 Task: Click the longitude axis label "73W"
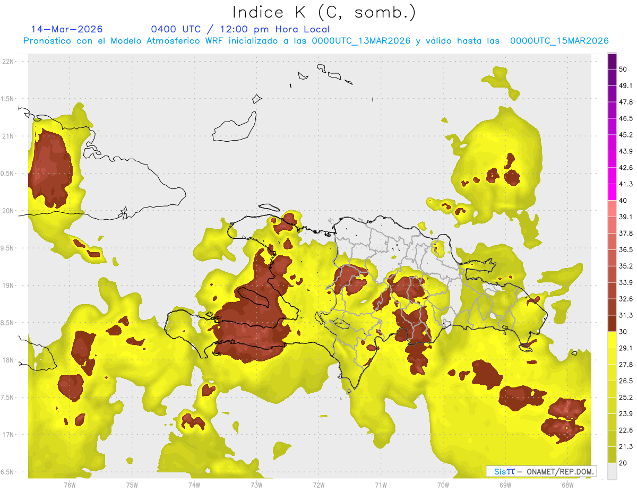coord(256,485)
